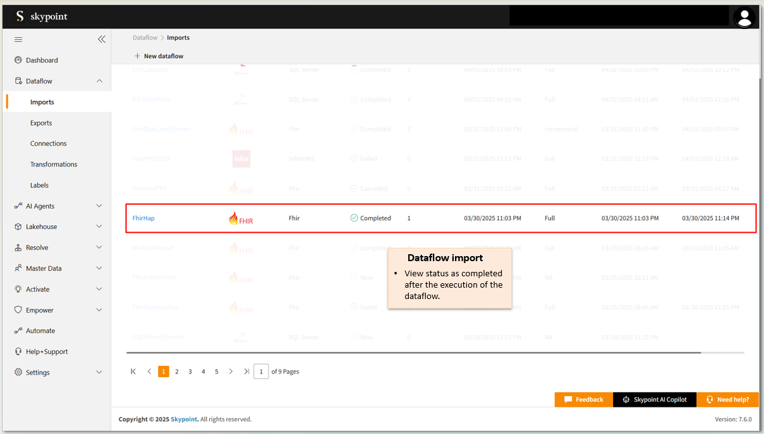The image size is (764, 434).
Task: Click 'Full' load type in FhirHap row
Action: coord(550,218)
